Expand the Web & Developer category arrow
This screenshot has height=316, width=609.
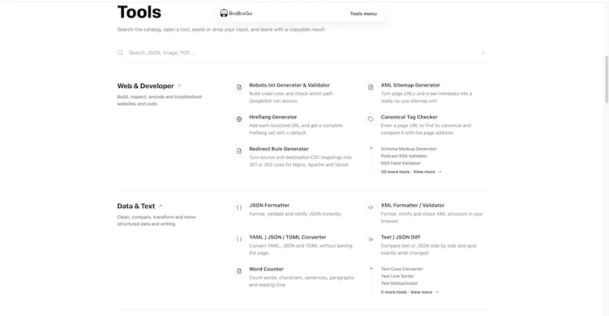pyautogui.click(x=179, y=86)
